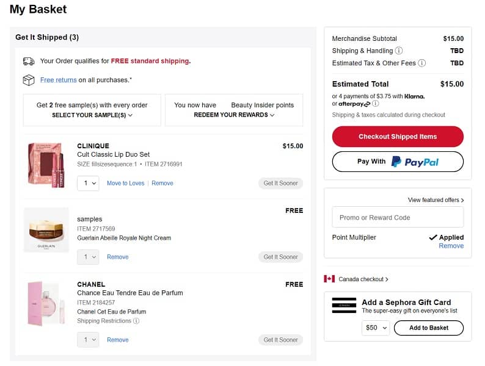Click the Clinique Lip Duo thumbnail
This screenshot has width=485, height=366.
click(x=46, y=164)
